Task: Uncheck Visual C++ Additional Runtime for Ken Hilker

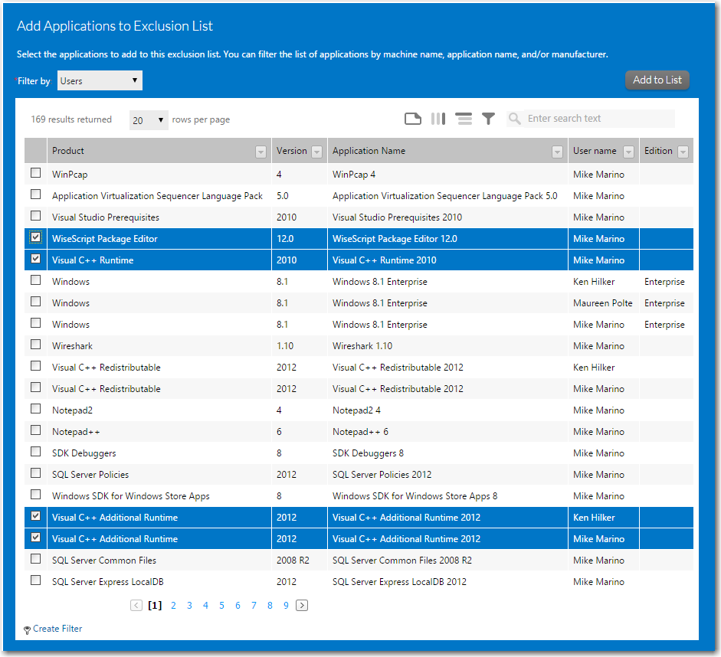Action: pos(35,516)
